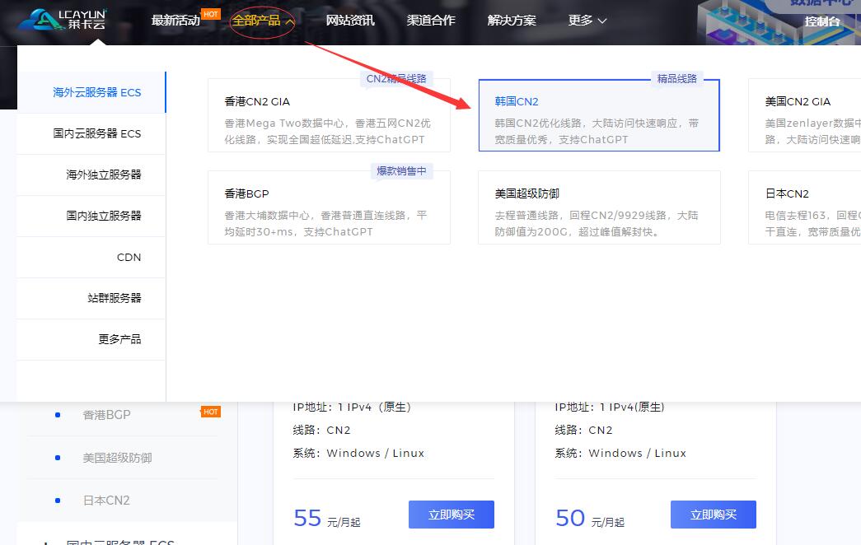Open the 日本CN2 product card
The height and width of the screenshot is (545, 861).
pos(804,207)
